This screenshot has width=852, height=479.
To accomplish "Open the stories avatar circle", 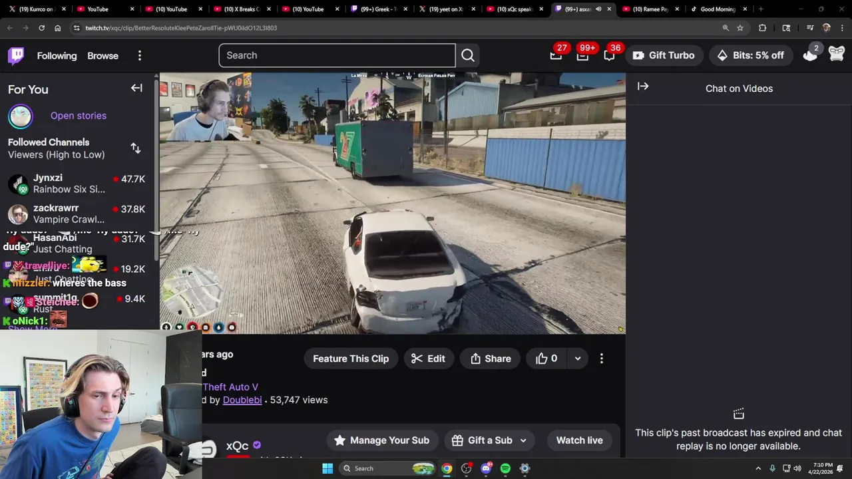I will click(x=20, y=116).
